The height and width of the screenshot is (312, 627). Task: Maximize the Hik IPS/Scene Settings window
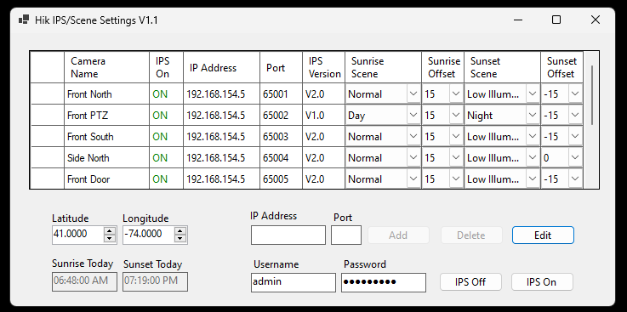(x=556, y=20)
